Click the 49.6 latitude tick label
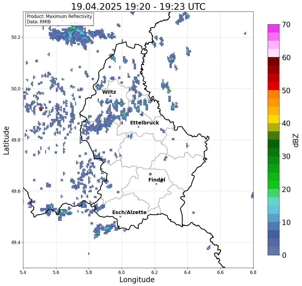302x286 pixels. [x=16, y=191]
